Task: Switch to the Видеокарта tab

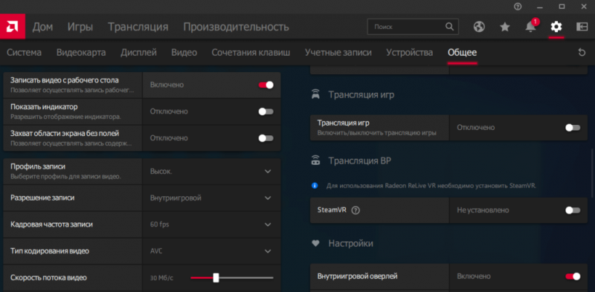Action: coord(81,52)
